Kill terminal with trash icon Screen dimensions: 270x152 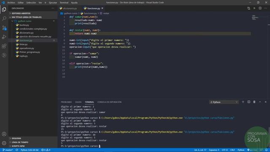(x=254, y=102)
